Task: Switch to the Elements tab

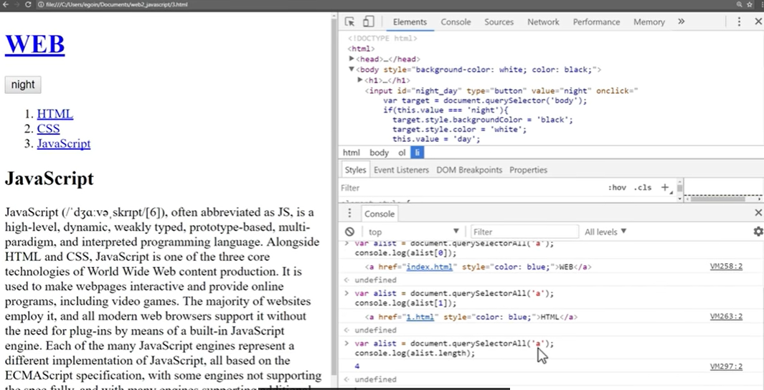Action: [x=410, y=22]
